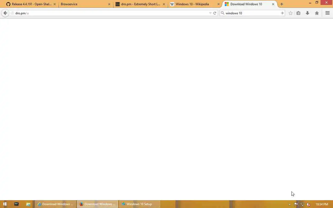Screen dimensions: 333x208
Task: Switch to Firefox Download Windows taskbar item
Action: 98,204
